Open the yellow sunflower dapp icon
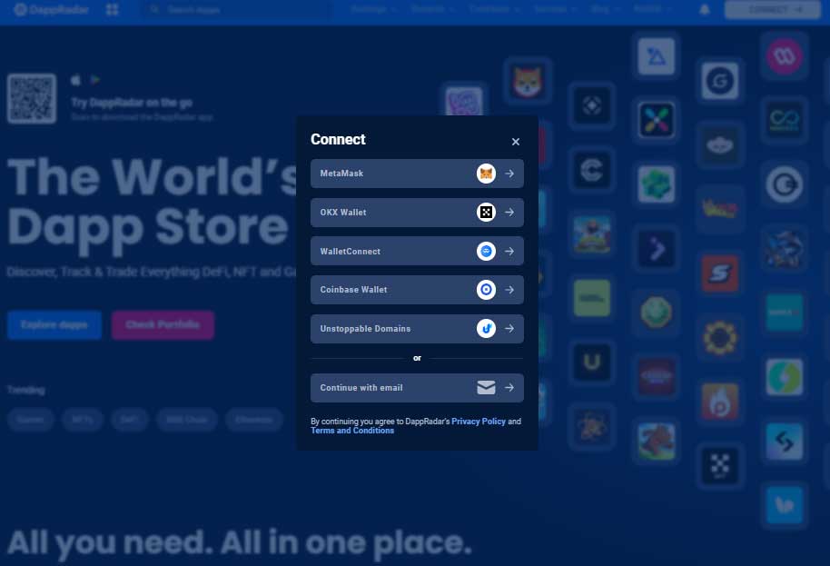Image resolution: width=830 pixels, height=566 pixels. coord(720,337)
